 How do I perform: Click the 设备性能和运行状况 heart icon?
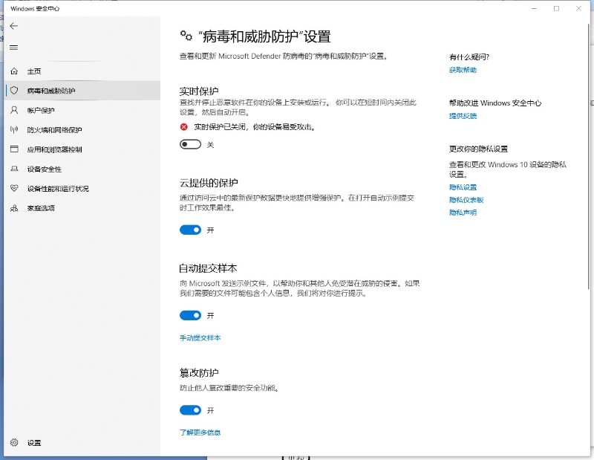pos(13,188)
